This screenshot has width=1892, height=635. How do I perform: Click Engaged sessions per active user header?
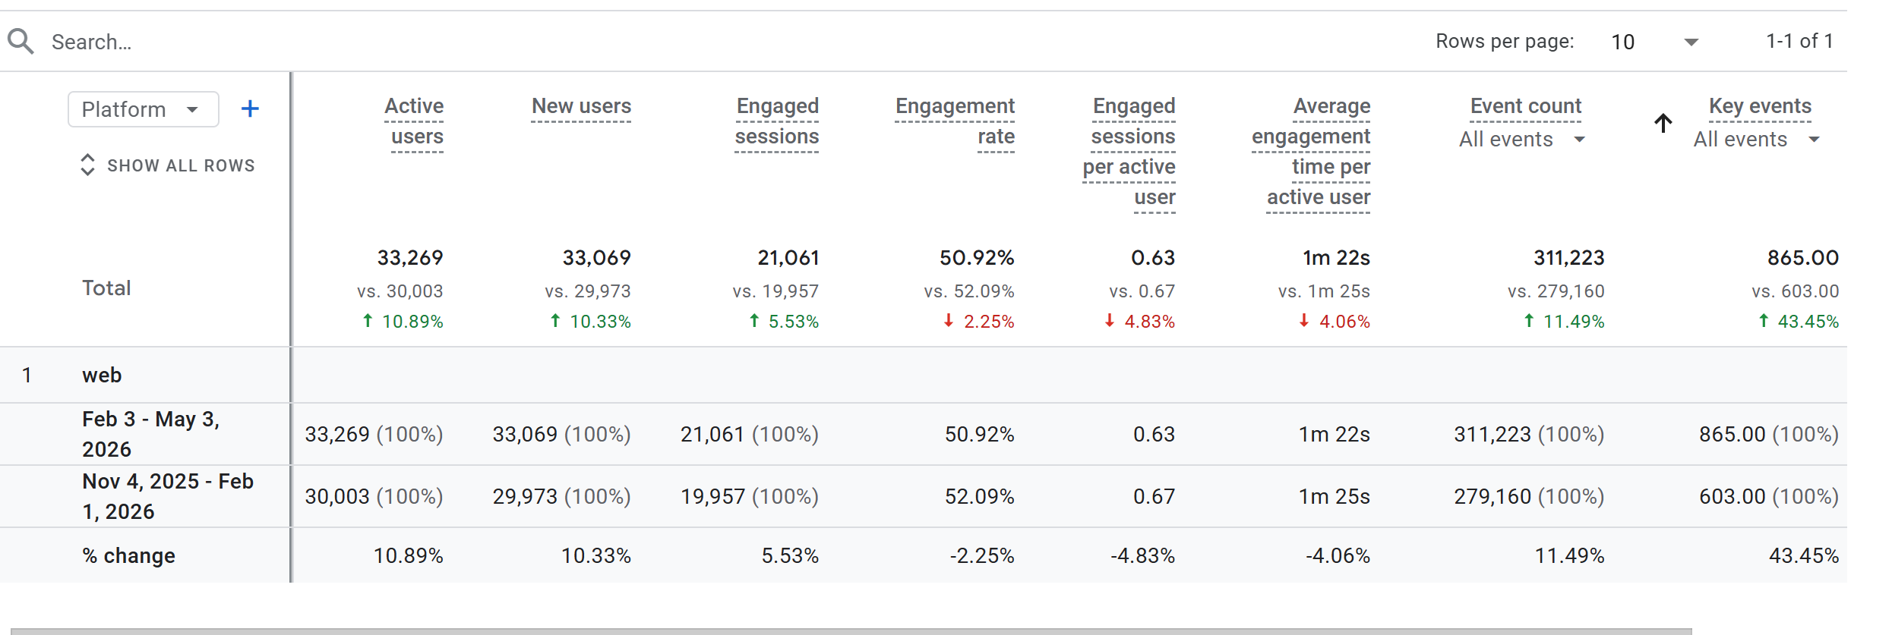pyautogui.click(x=1129, y=152)
